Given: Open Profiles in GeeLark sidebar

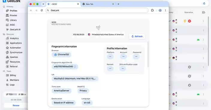Looking at the screenshot, I should 13,11.
